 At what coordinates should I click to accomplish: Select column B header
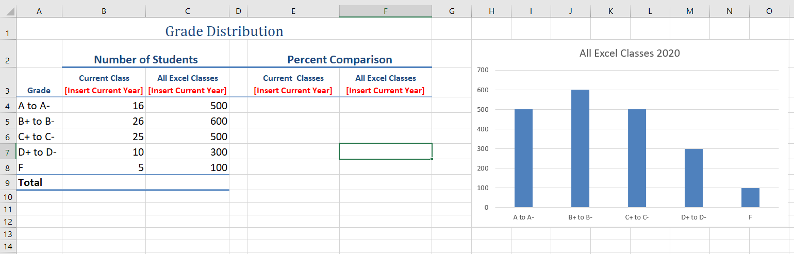click(x=104, y=11)
